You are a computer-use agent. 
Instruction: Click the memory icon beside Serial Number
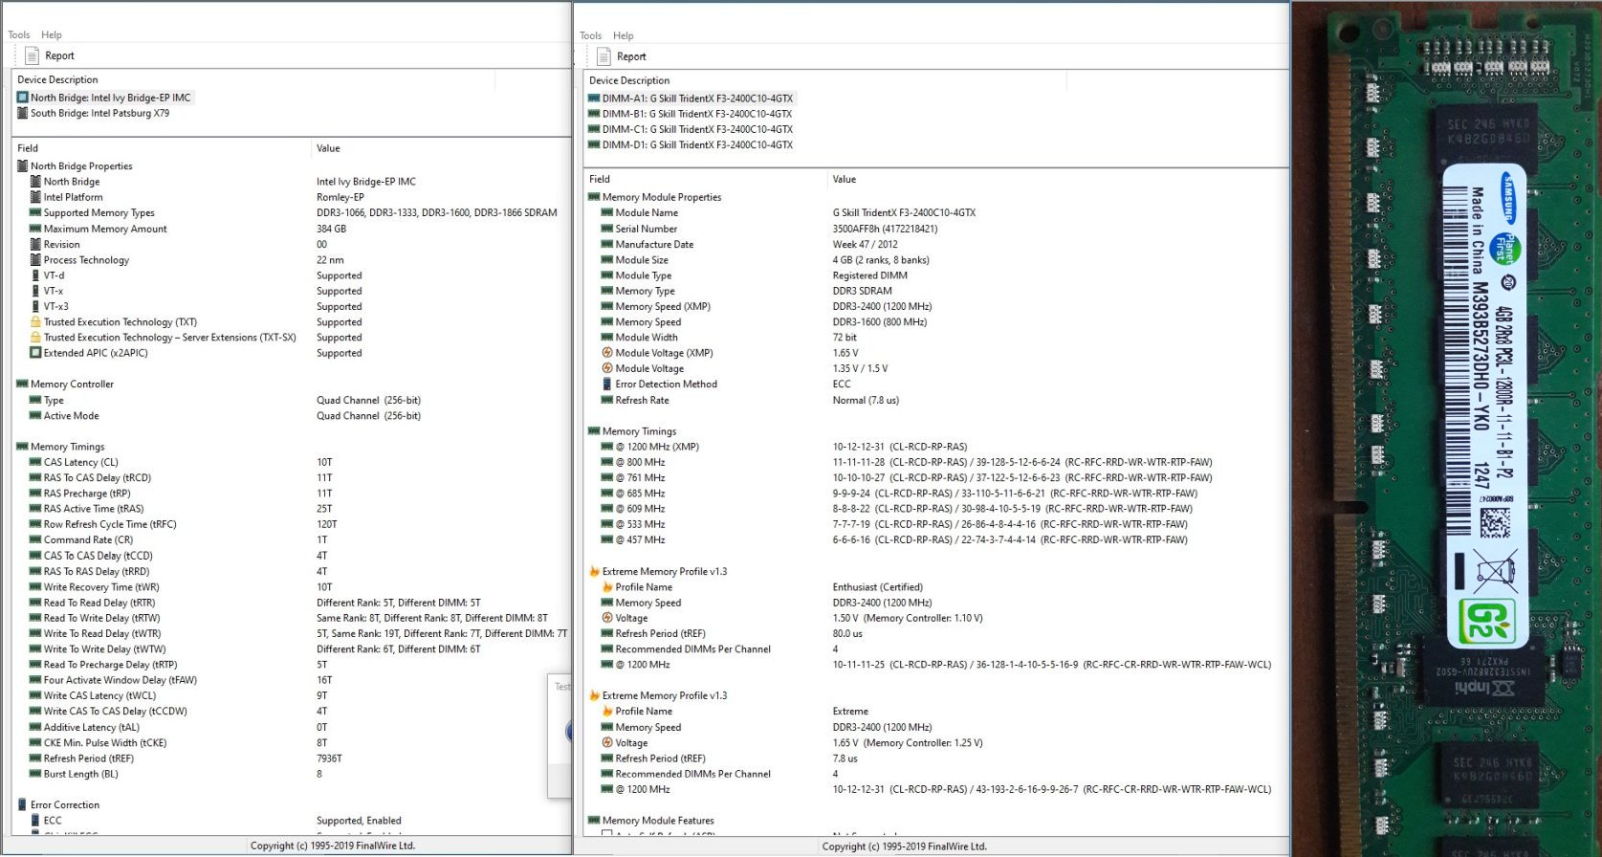[x=607, y=229]
